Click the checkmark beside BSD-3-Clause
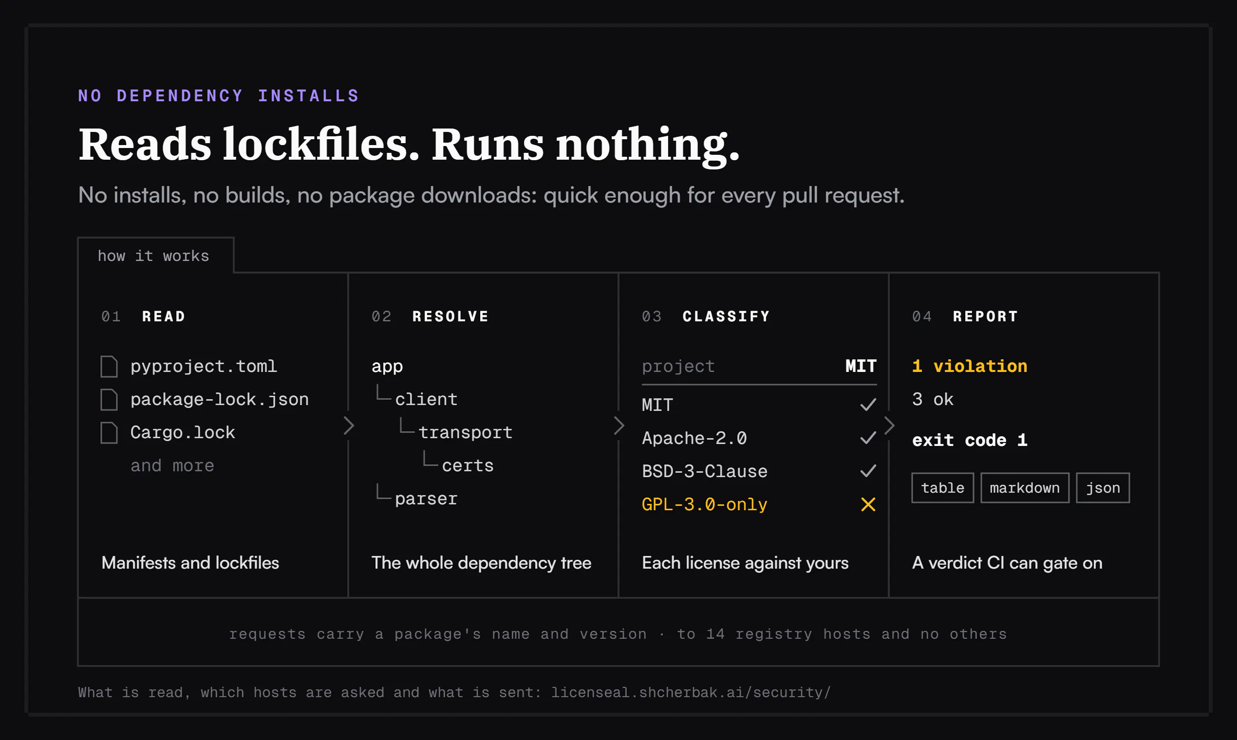This screenshot has height=740, width=1237. [868, 471]
